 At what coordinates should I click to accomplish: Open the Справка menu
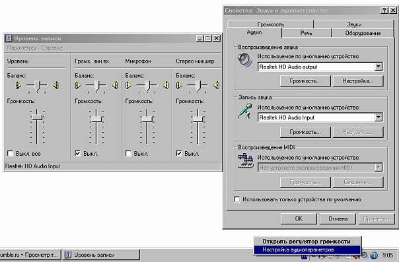coord(52,48)
